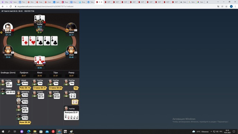Image resolution: width=238 pixels, height=134 pixels.
Task: Click Julianlol avatar in the blinds column
Action: [x=3, y=91]
